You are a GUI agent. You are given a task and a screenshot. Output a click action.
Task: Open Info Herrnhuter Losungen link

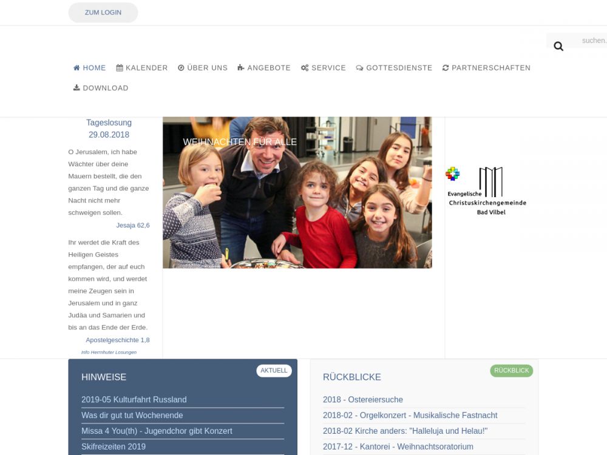click(109, 352)
